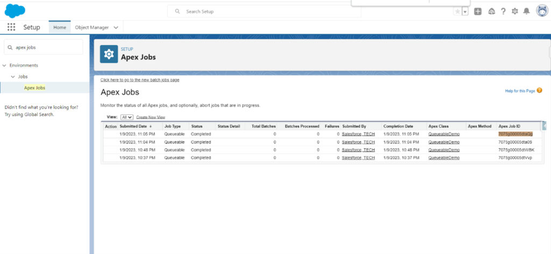Viewport: 551px width, 254px height.
Task: Open the Trailhead guidance icon
Action: (x=491, y=11)
